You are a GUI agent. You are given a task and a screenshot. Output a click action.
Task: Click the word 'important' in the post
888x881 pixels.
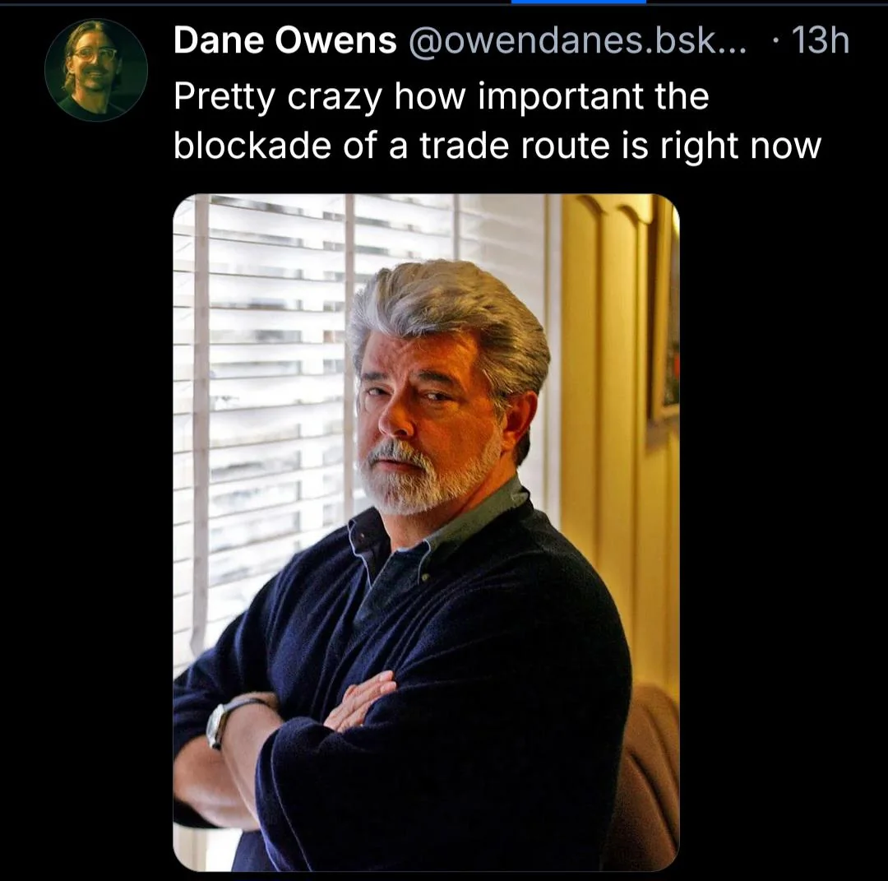(562, 97)
